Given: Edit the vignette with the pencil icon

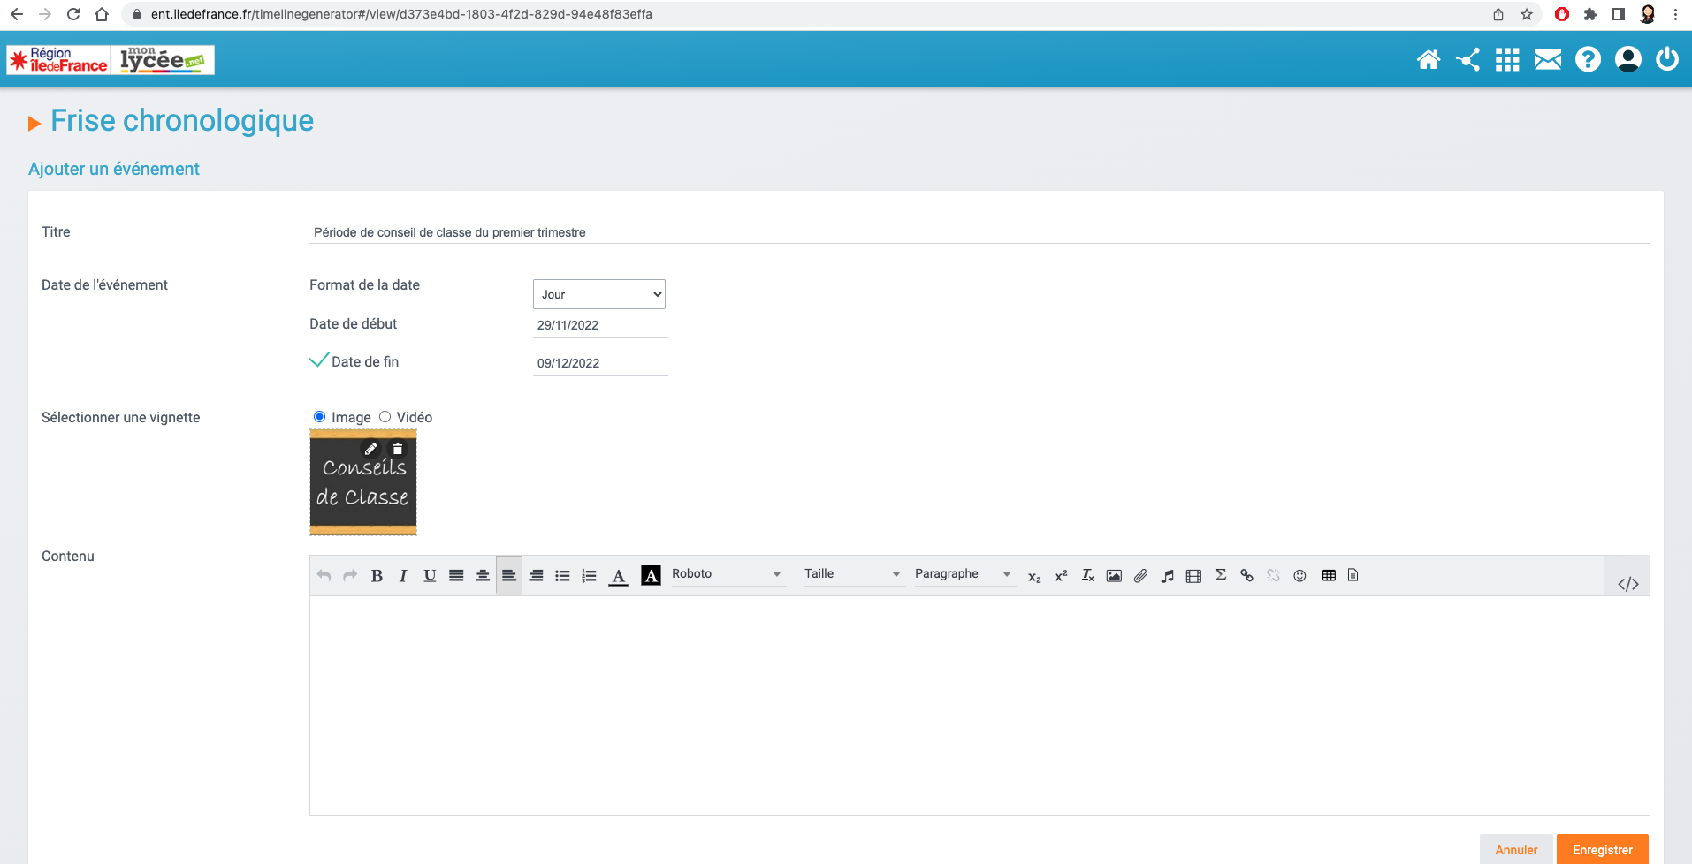Looking at the screenshot, I should [x=371, y=449].
